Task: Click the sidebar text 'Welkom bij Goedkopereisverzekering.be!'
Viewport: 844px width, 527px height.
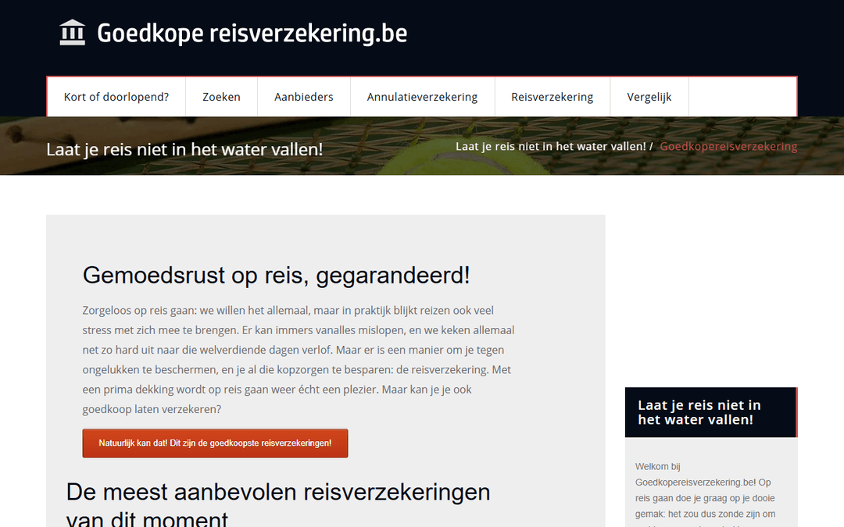Action: click(x=696, y=475)
